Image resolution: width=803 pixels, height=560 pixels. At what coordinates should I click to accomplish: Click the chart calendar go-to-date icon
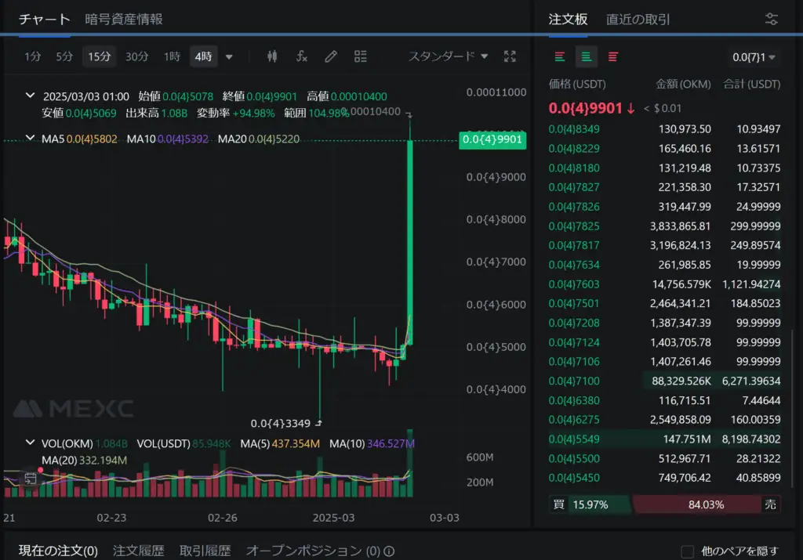31,479
